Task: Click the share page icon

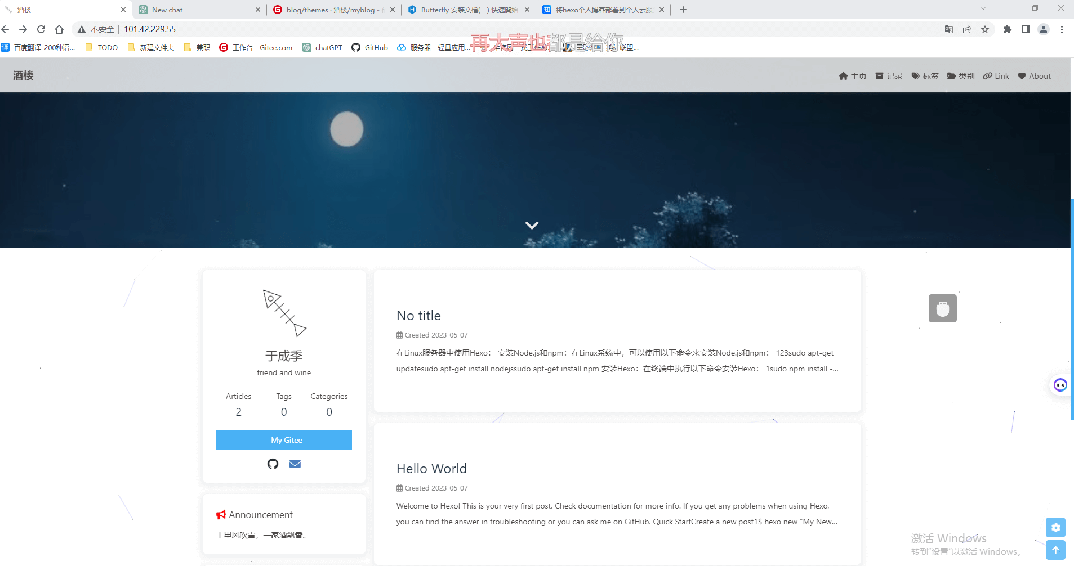Action: coord(967,29)
